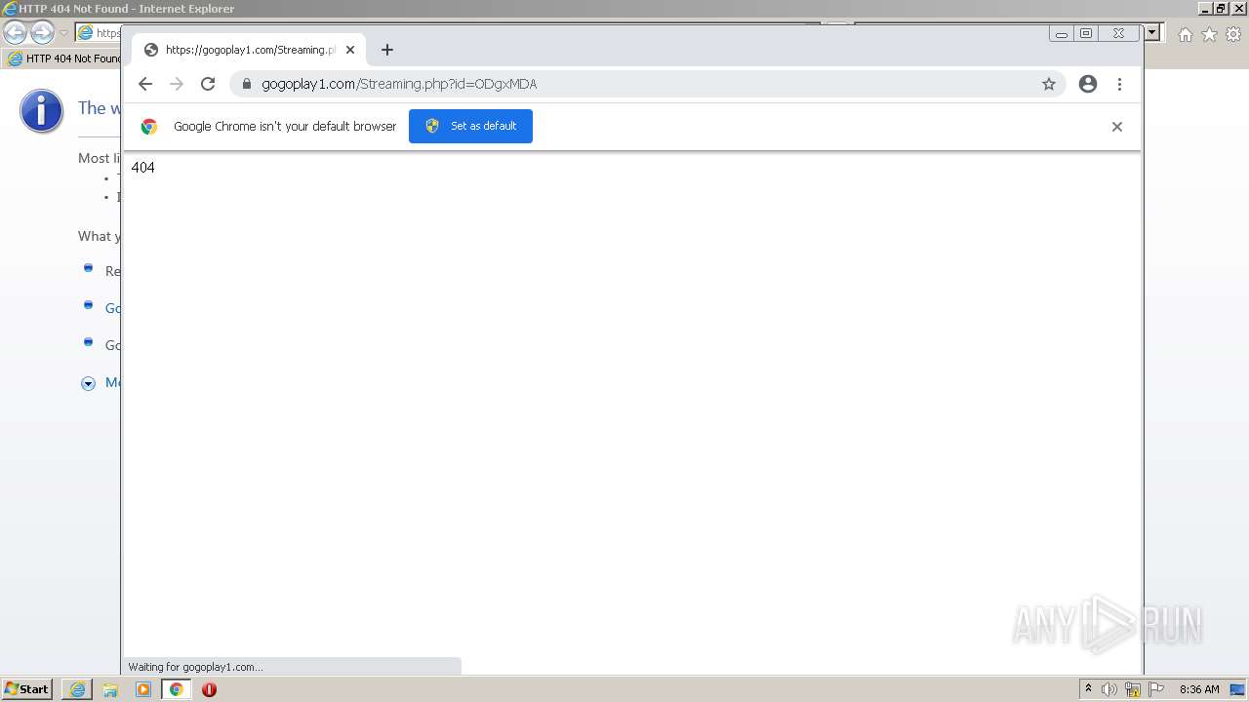This screenshot has height=702, width=1249.
Task: Reload the gogoplay1.com page
Action: tap(208, 84)
